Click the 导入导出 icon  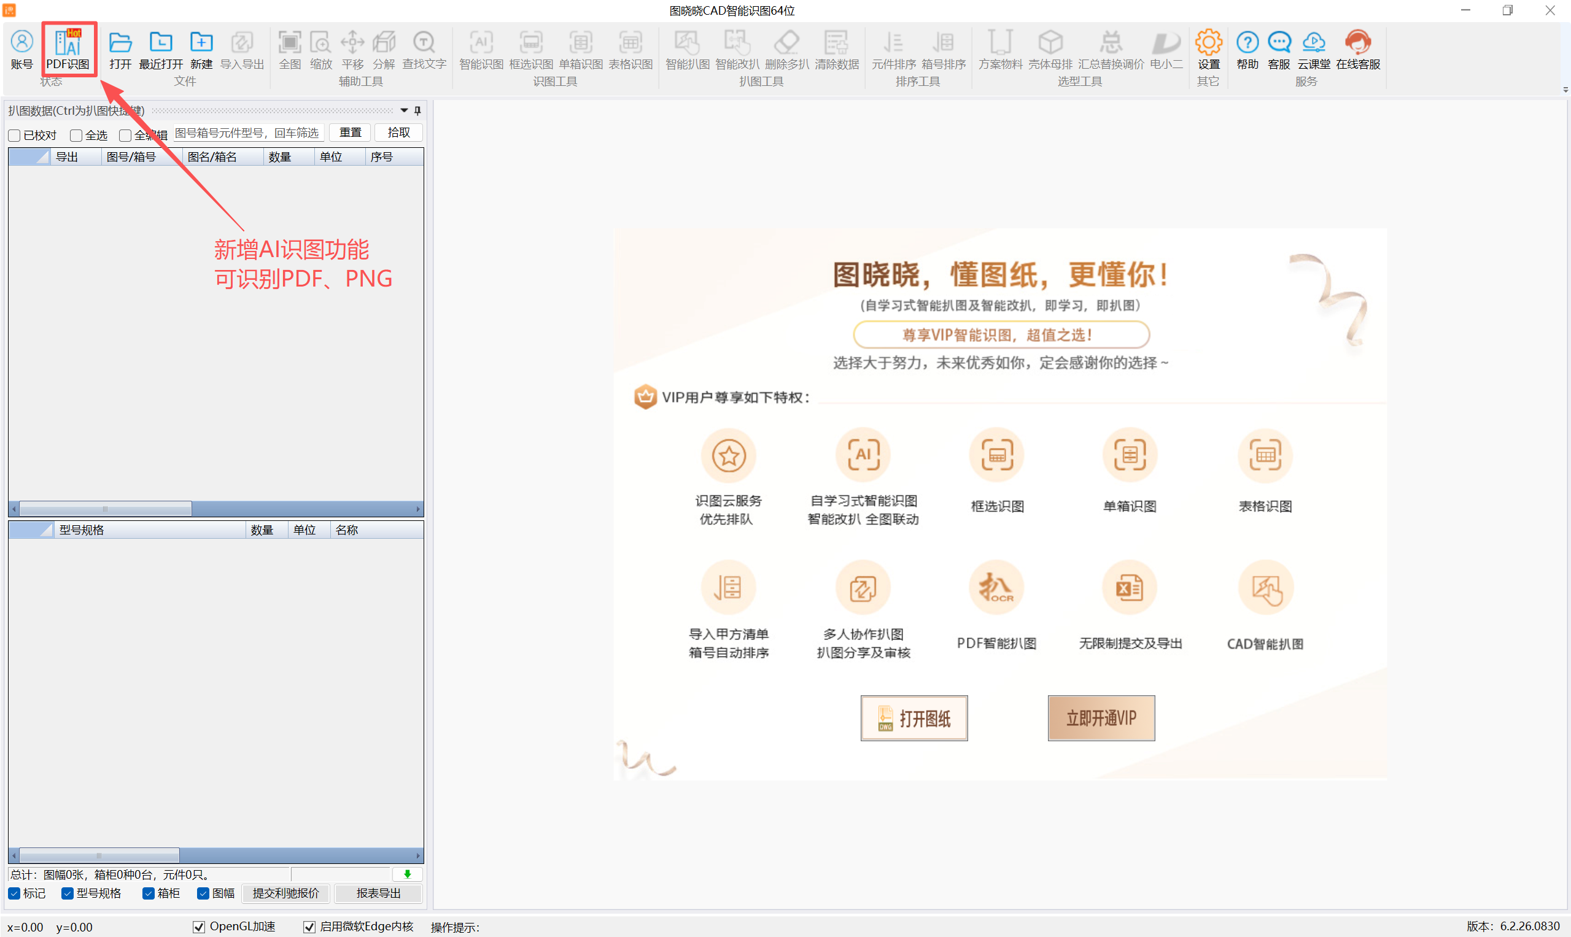pos(242,49)
